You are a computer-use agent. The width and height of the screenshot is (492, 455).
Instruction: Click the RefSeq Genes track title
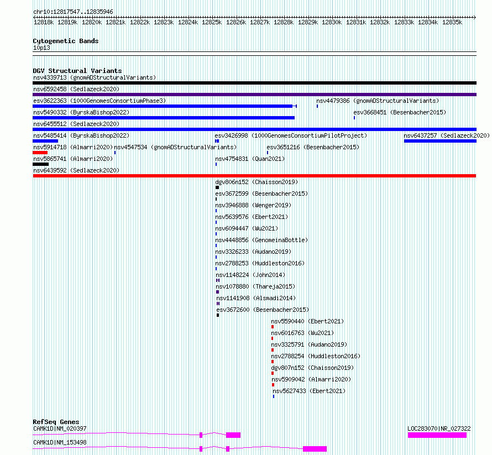(x=56, y=422)
